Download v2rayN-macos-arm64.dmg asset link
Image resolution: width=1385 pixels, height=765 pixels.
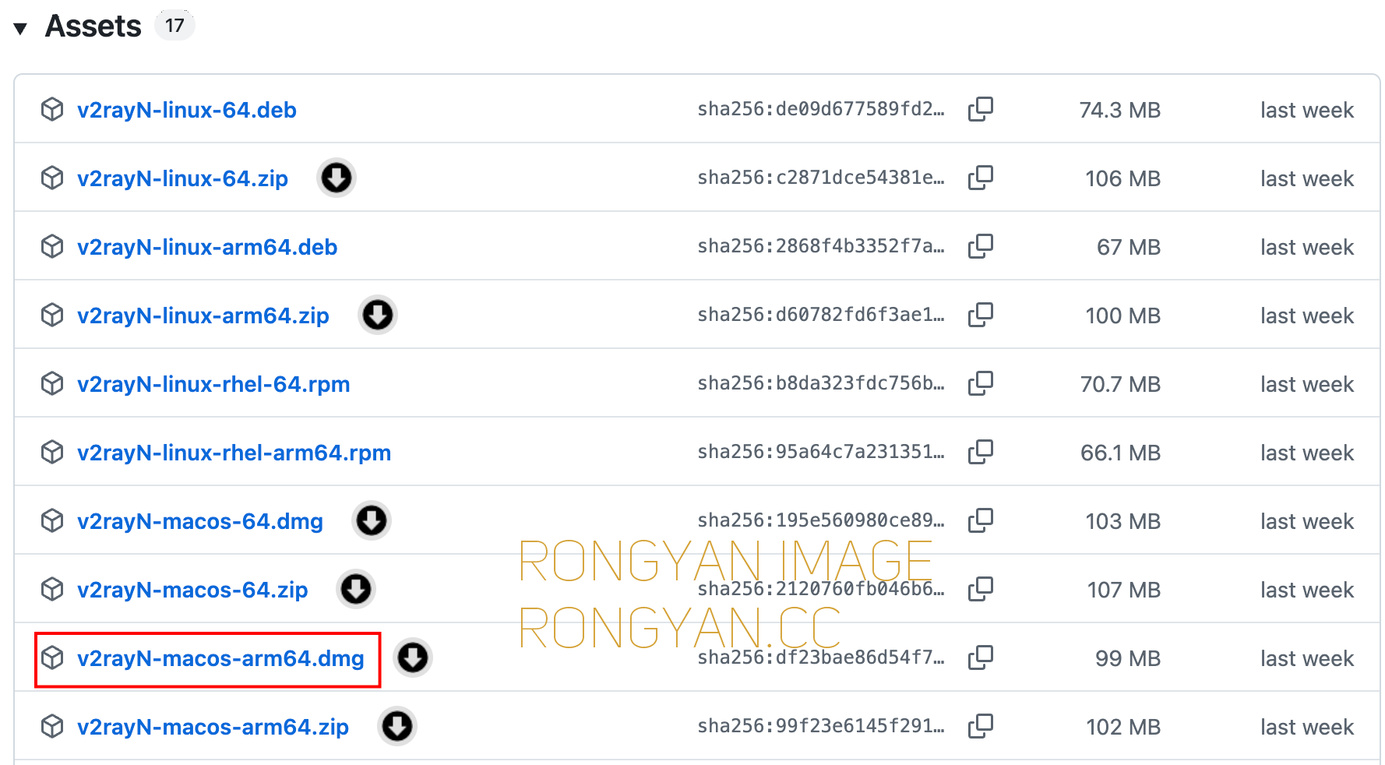pyautogui.click(x=220, y=658)
